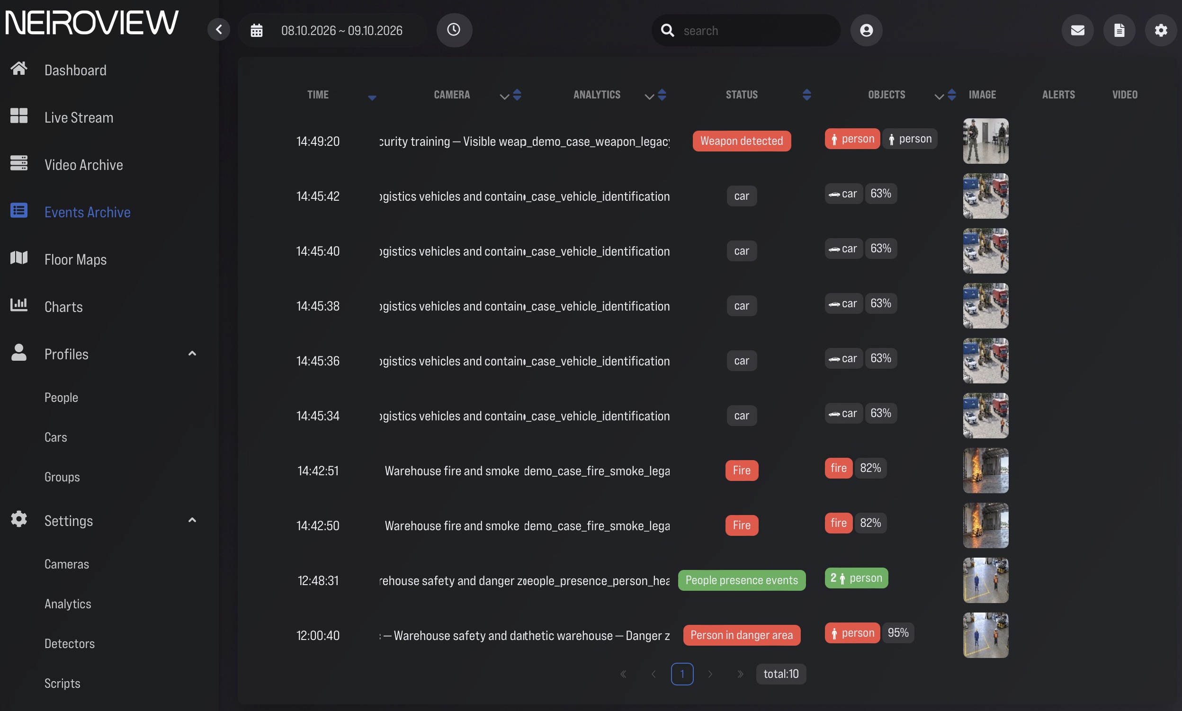This screenshot has height=711, width=1182.
Task: Open Detectors under Settings
Action: (x=70, y=644)
